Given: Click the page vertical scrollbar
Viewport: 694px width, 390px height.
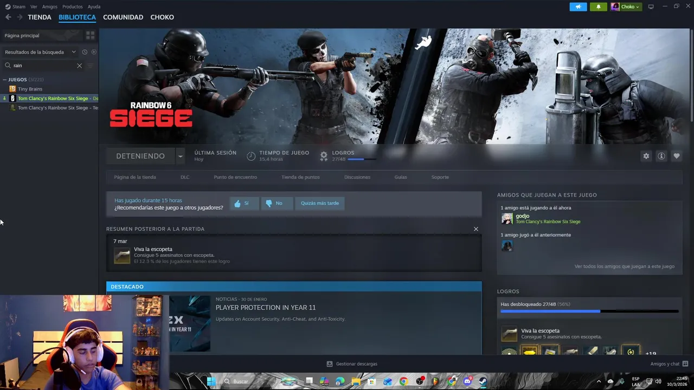Looking at the screenshot, I should [692, 76].
